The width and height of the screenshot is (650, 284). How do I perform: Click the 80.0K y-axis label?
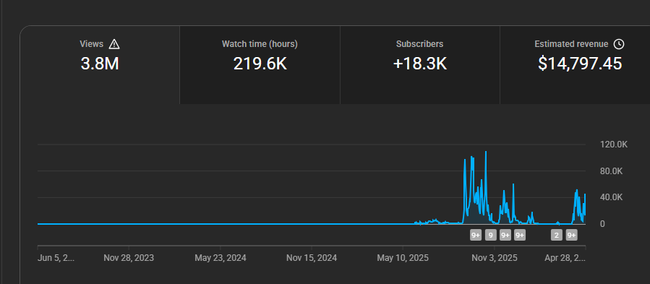click(x=612, y=171)
